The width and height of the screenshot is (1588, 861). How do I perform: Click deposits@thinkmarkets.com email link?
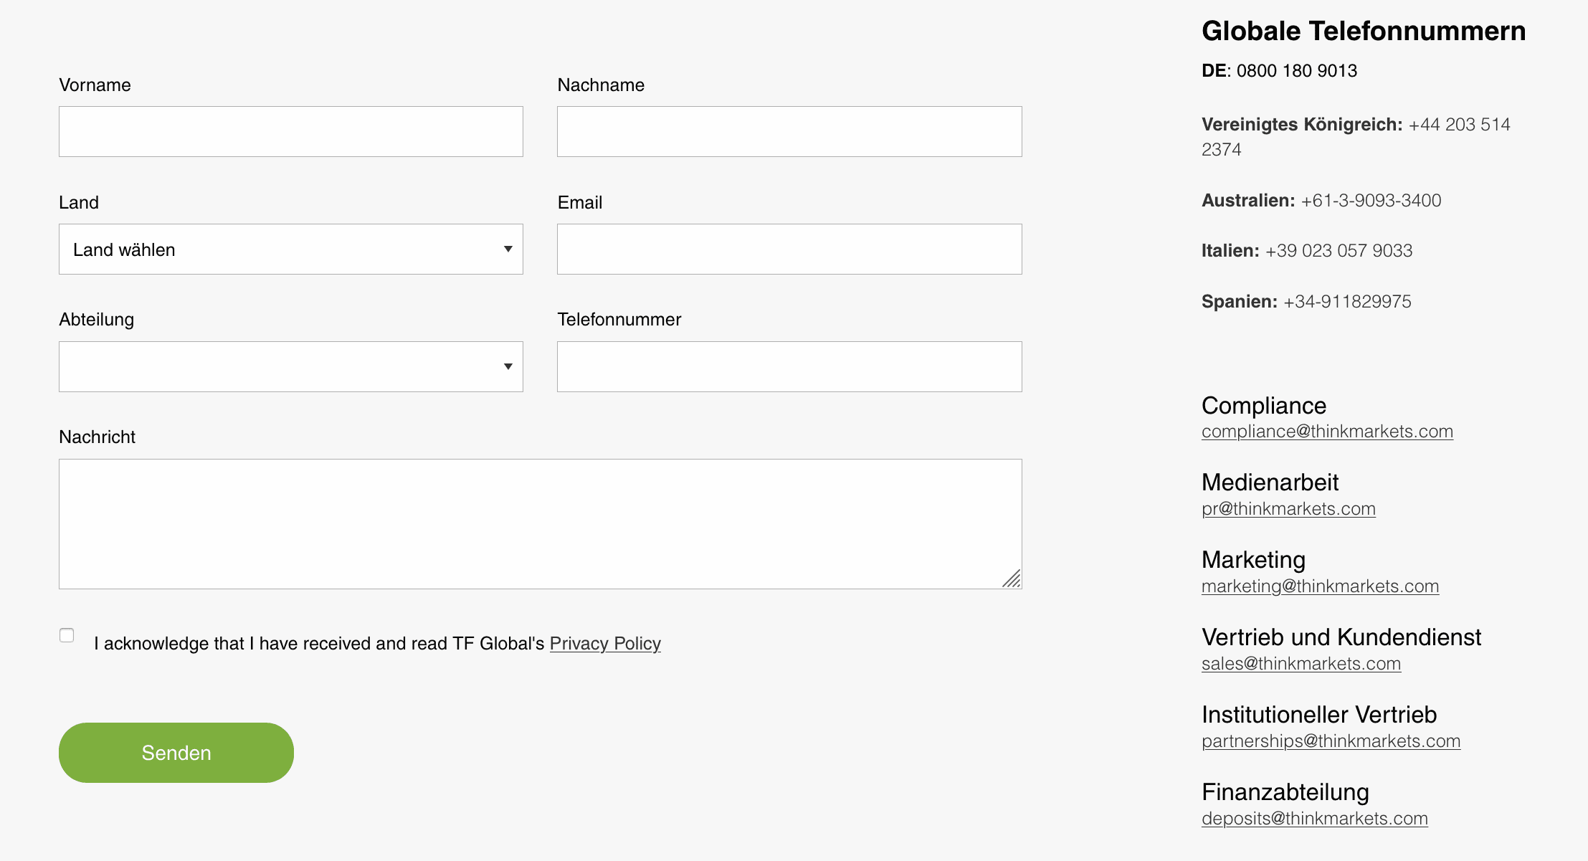tap(1314, 819)
